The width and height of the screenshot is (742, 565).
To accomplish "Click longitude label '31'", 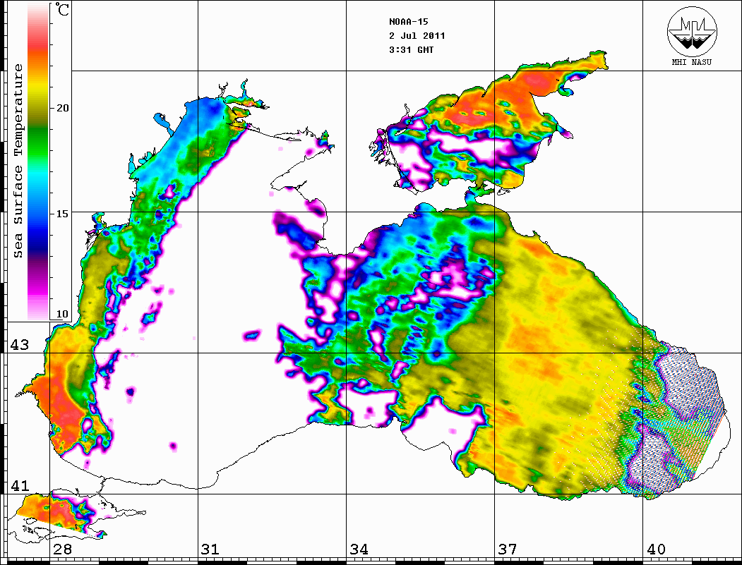I will [210, 549].
